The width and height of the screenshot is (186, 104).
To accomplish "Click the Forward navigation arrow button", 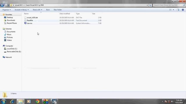I will (6, 5).
